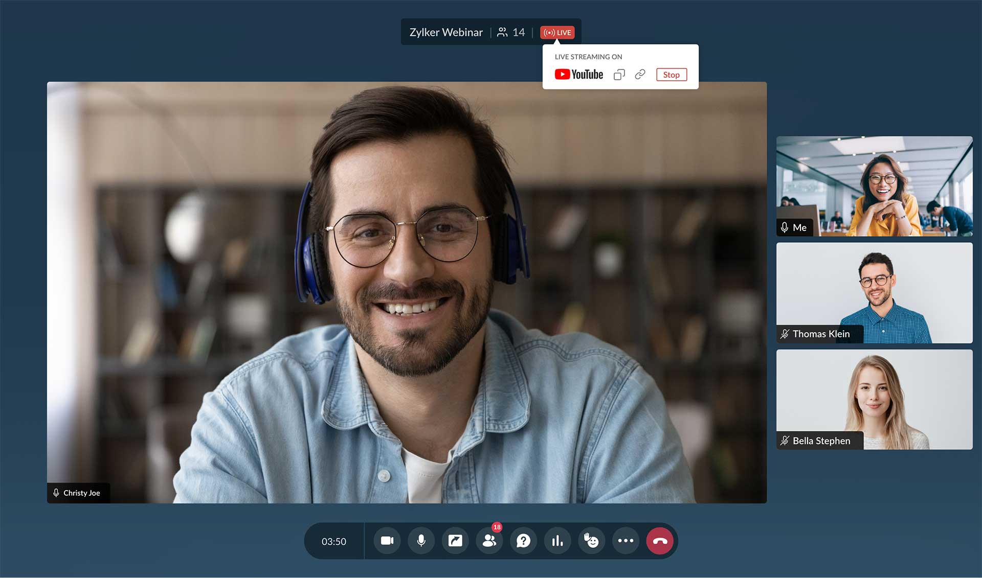End call with red hang-up button

pos(660,541)
